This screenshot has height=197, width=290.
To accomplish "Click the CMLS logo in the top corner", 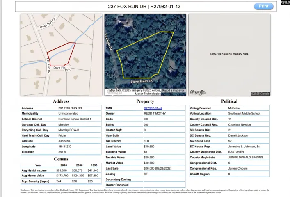I will click(285, 2).
